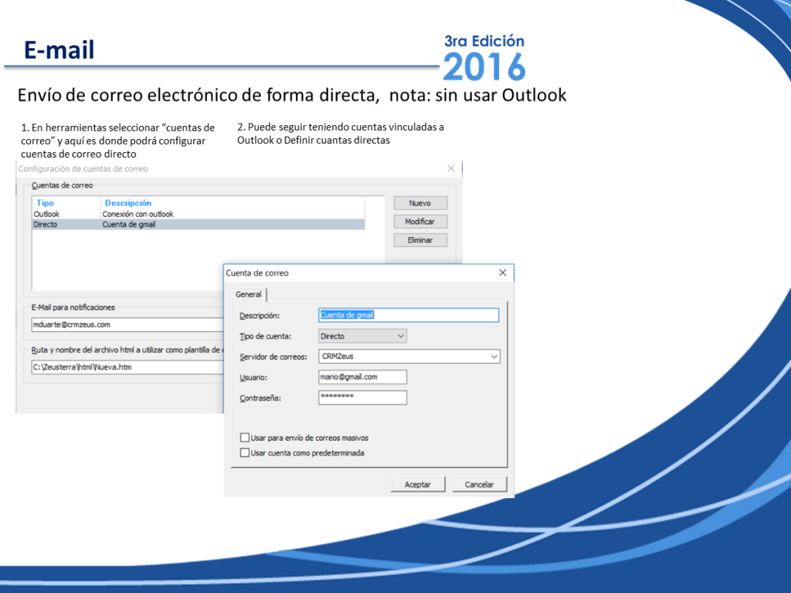Screen dimensions: 791x593
Task: Click the Modificar button
Action: [420, 222]
